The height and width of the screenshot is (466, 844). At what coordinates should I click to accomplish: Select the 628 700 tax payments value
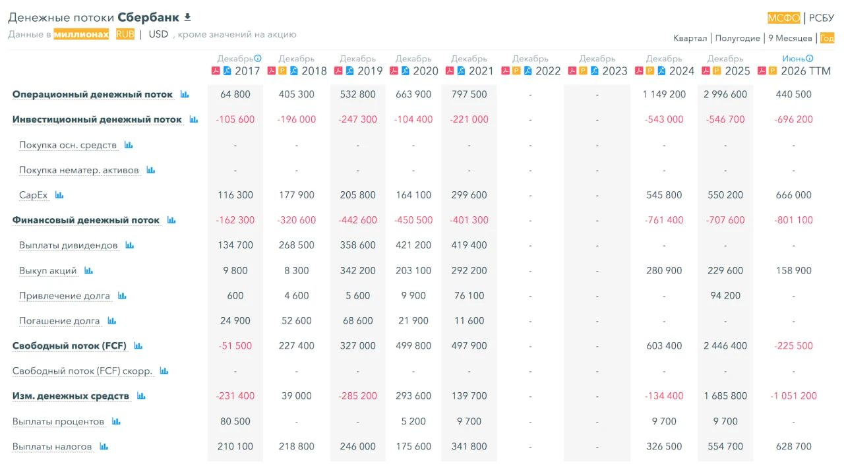pos(794,446)
